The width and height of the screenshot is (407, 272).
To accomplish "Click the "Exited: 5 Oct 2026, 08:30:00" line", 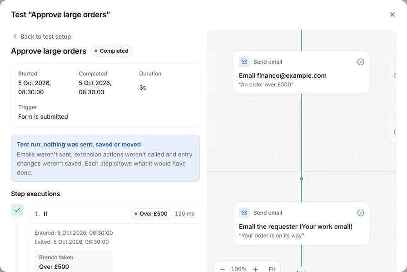I will point(72,242).
